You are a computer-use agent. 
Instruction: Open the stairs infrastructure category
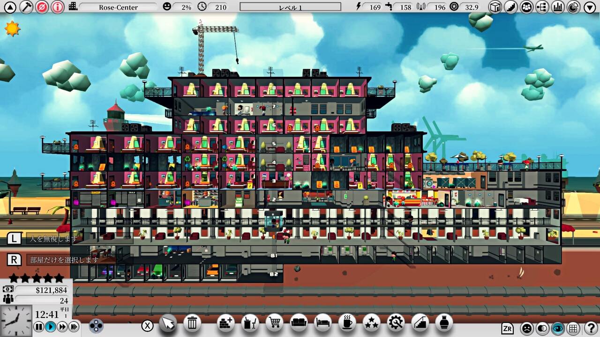click(x=420, y=323)
